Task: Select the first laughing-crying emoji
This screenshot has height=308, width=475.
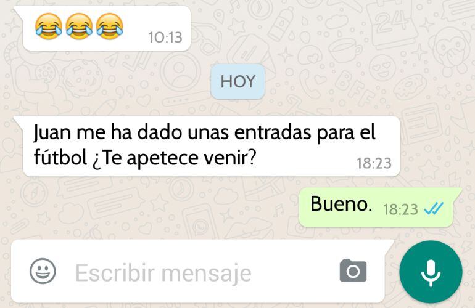Action: pyautogui.click(x=49, y=26)
